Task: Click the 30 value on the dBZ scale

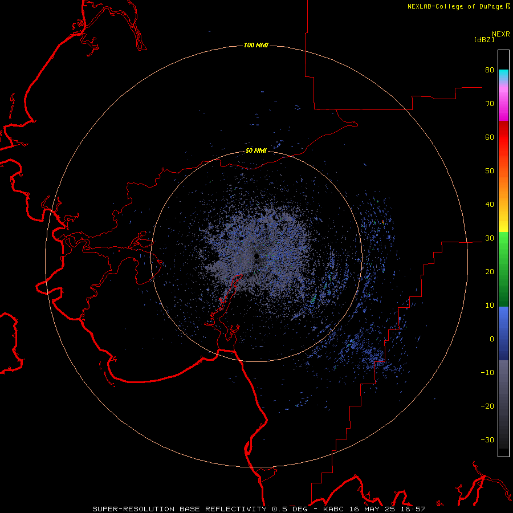Action: tap(490, 238)
